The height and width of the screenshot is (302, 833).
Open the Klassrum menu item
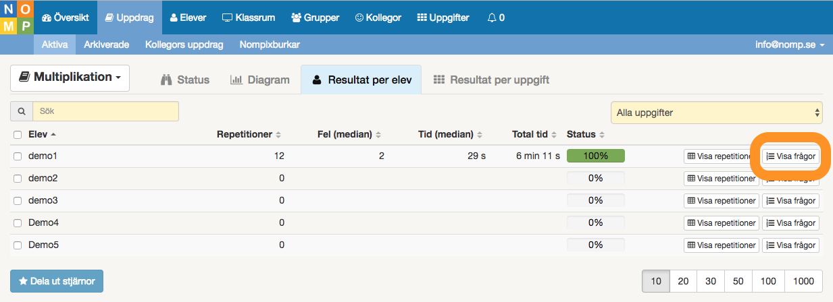(249, 18)
